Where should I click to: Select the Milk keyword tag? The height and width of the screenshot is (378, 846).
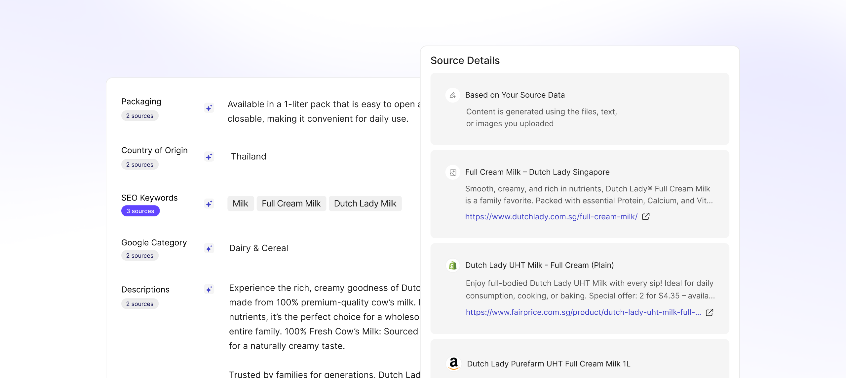click(x=241, y=204)
